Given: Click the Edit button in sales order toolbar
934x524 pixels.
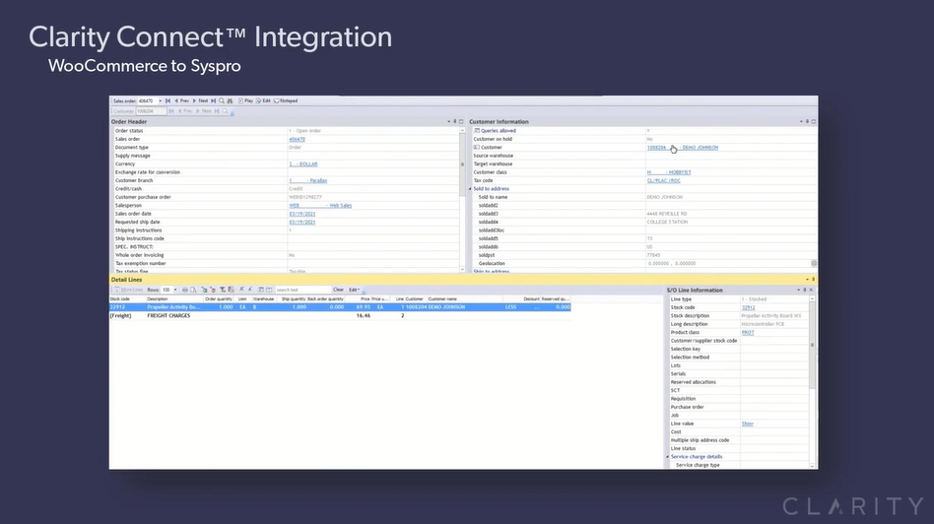Looking at the screenshot, I should [263, 101].
